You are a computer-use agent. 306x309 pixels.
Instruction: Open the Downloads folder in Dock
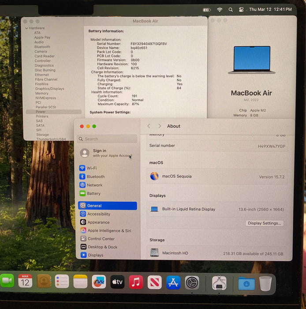pos(246,283)
